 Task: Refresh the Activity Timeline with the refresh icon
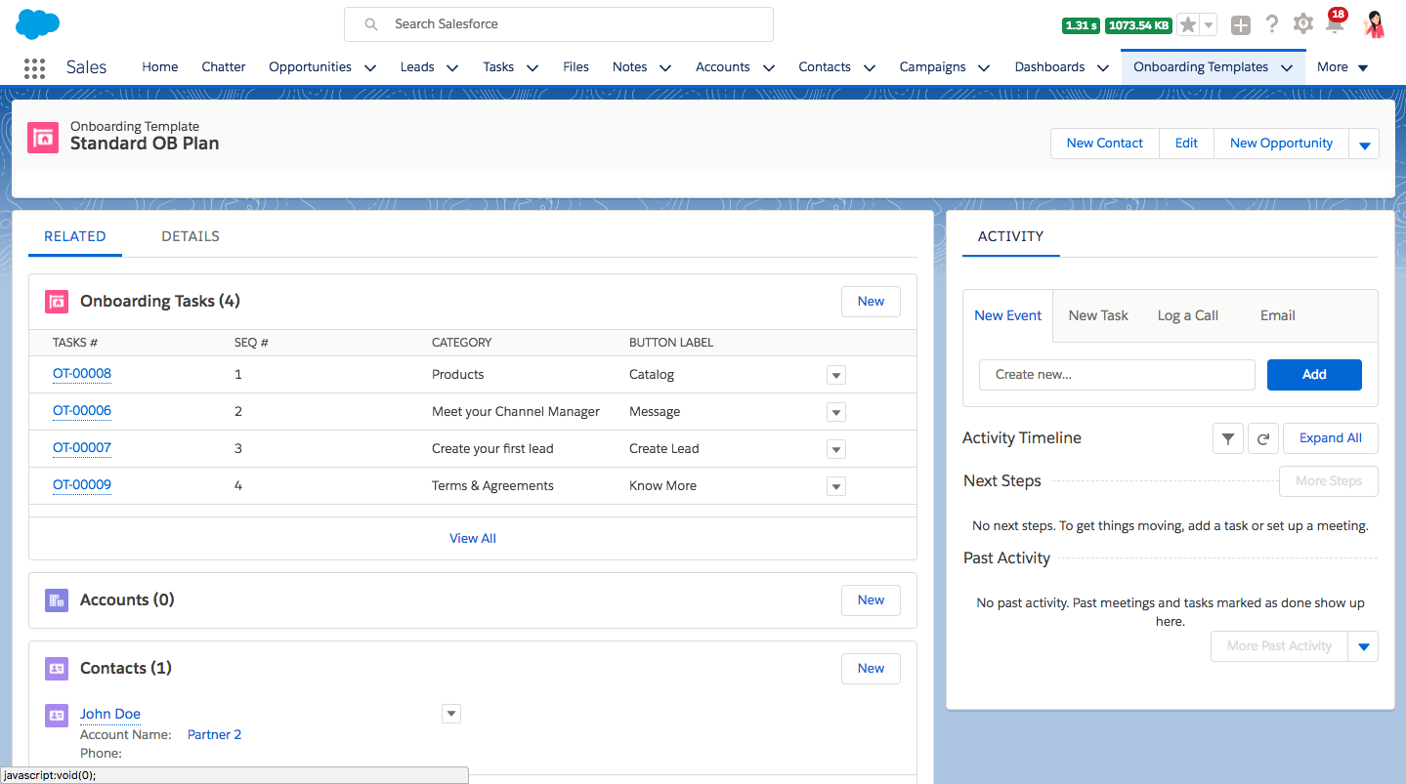[1262, 437]
